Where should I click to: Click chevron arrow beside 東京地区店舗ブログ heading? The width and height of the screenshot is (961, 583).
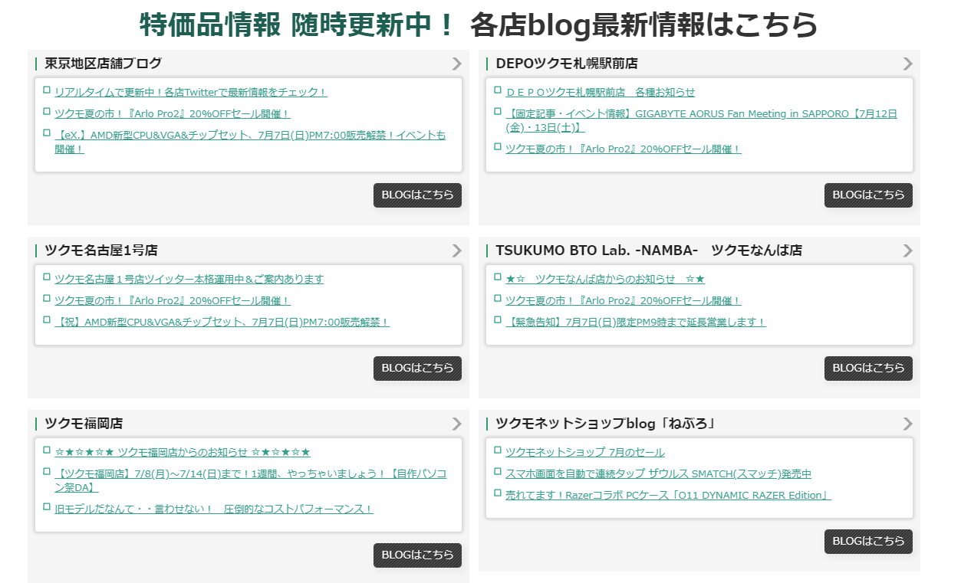pos(457,64)
